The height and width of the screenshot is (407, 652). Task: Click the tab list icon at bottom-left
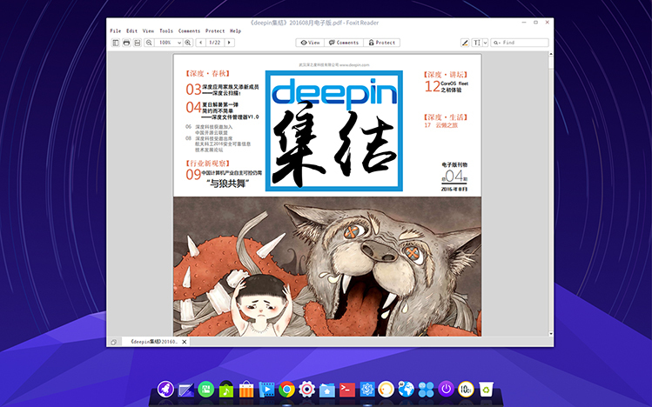(113, 342)
